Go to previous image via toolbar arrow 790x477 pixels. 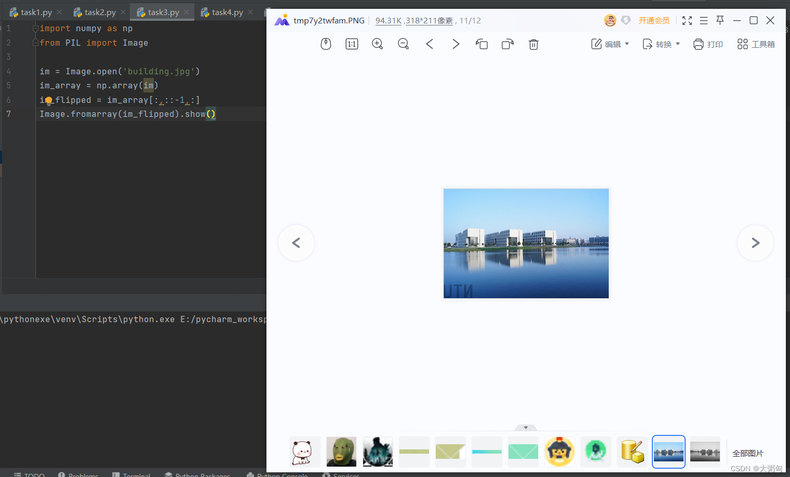(x=430, y=44)
